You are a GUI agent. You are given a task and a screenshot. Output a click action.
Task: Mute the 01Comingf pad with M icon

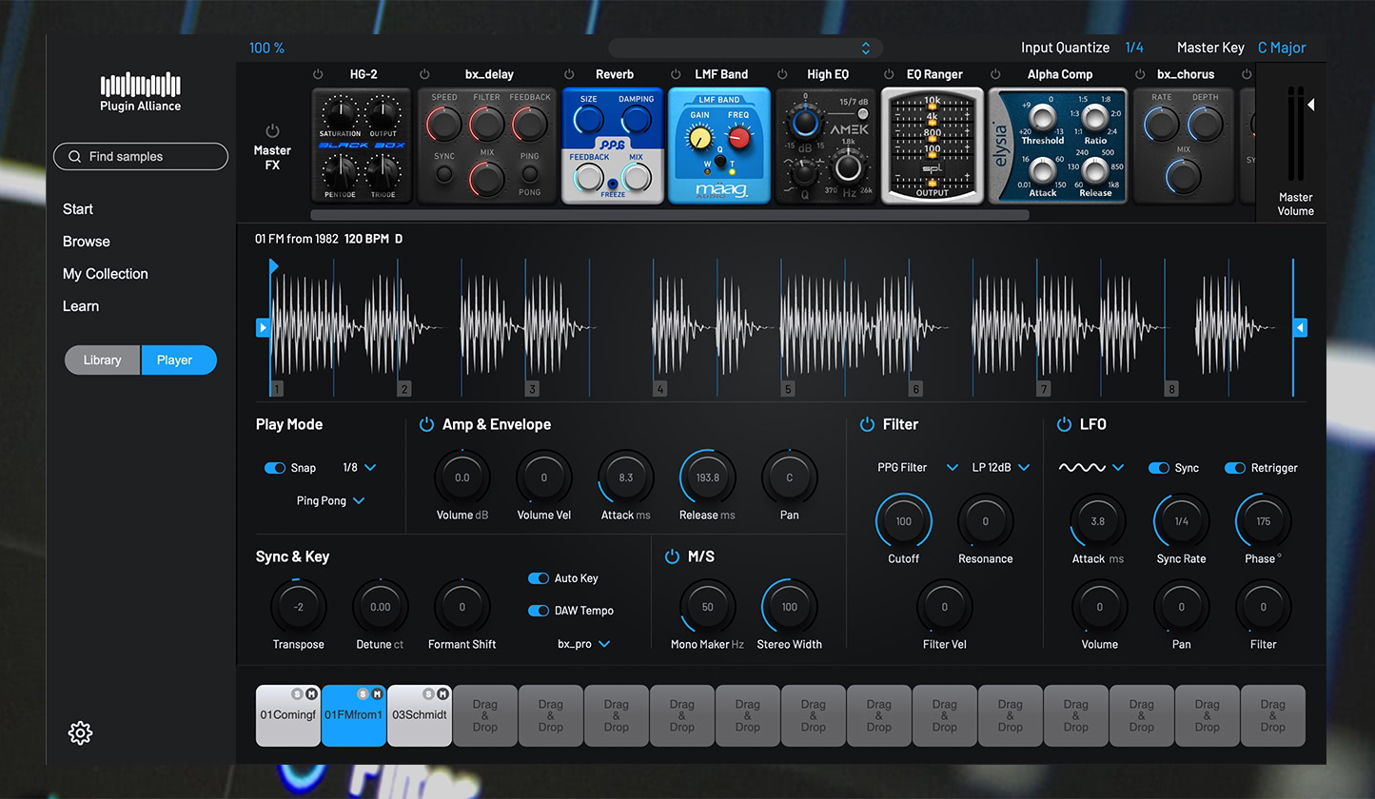(x=311, y=694)
